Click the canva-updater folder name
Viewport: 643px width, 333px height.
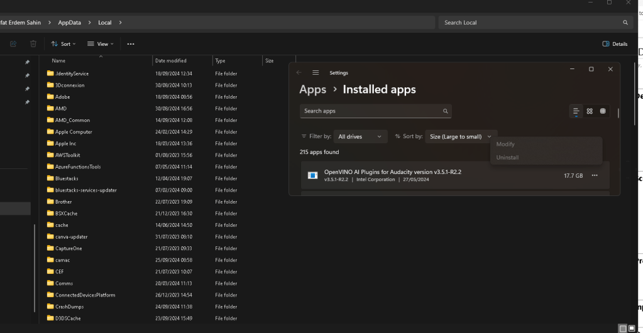pyautogui.click(x=72, y=237)
